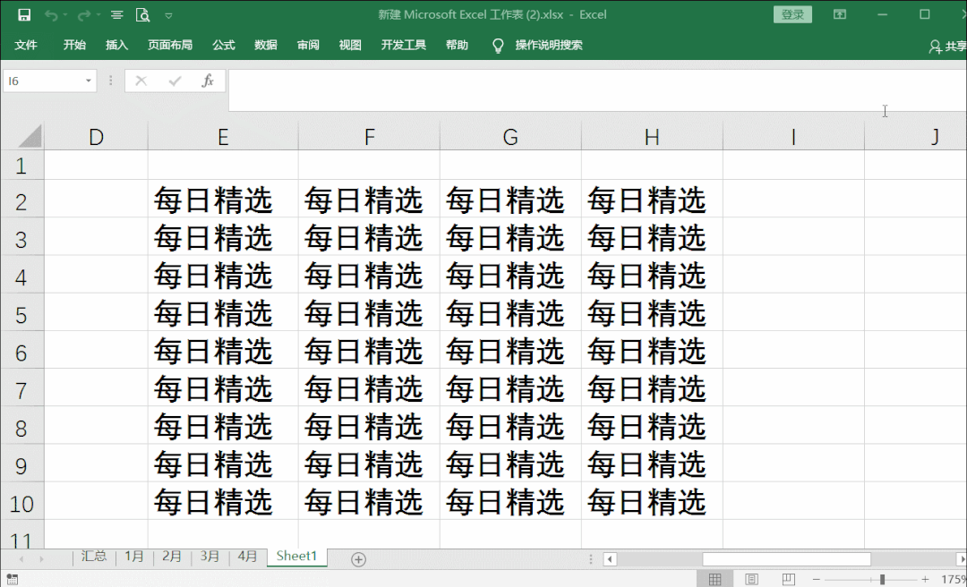This screenshot has width=967, height=587.
Task: Open the Redo history dropdown arrow
Action: click(x=98, y=15)
